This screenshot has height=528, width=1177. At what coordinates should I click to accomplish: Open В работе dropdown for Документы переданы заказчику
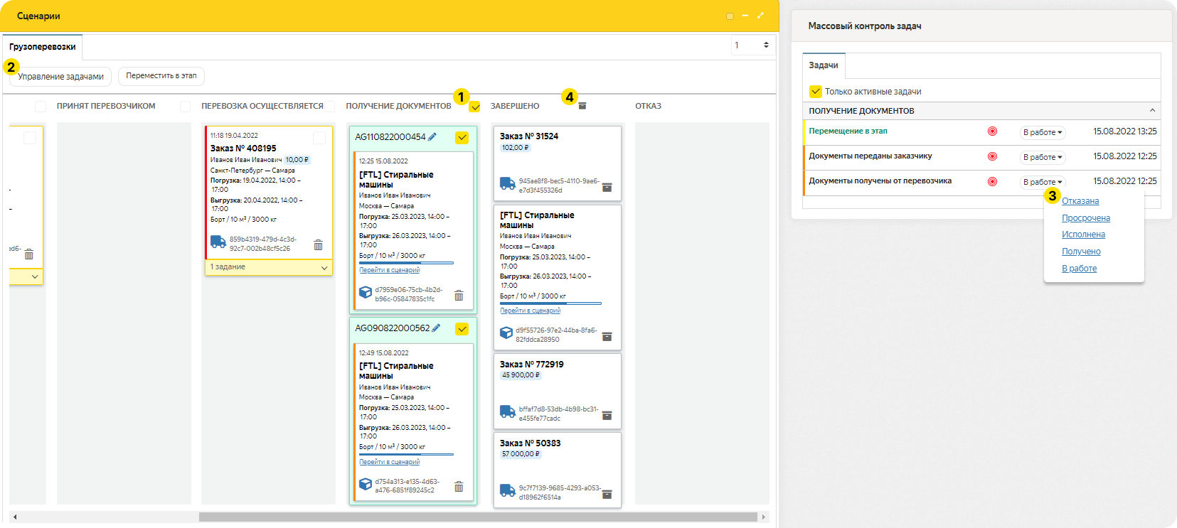pyautogui.click(x=1042, y=157)
